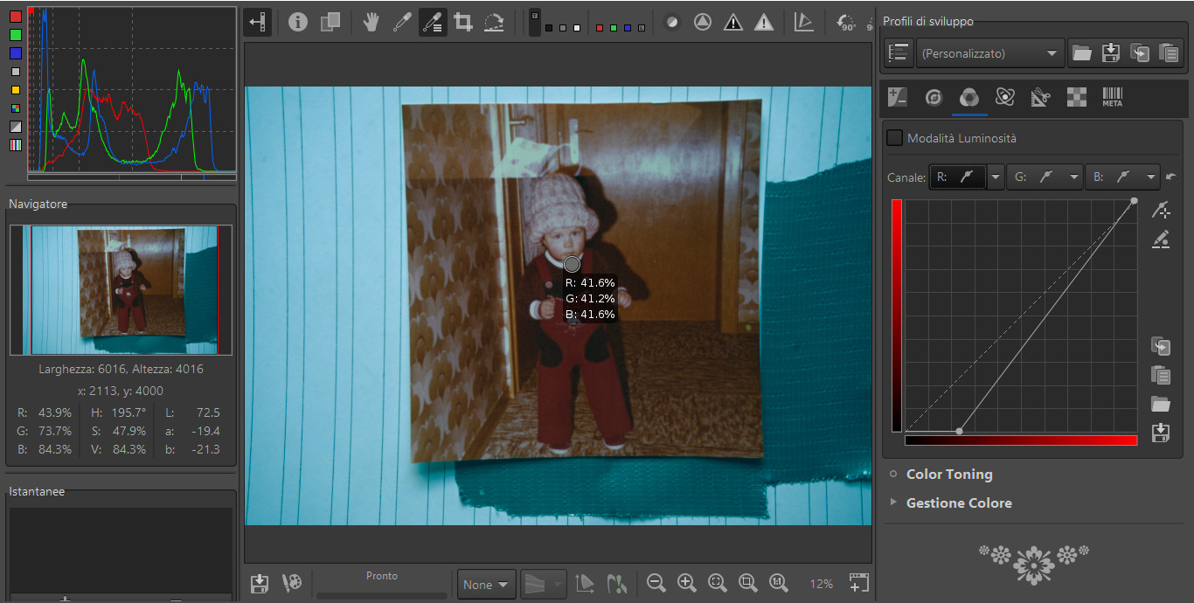Pick the white balance eyedropper tool

pos(402,23)
